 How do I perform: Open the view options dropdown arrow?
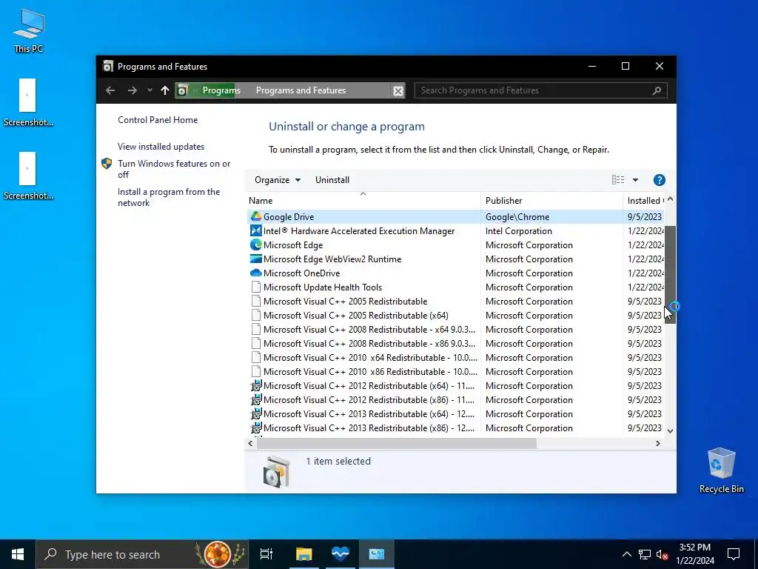(635, 180)
